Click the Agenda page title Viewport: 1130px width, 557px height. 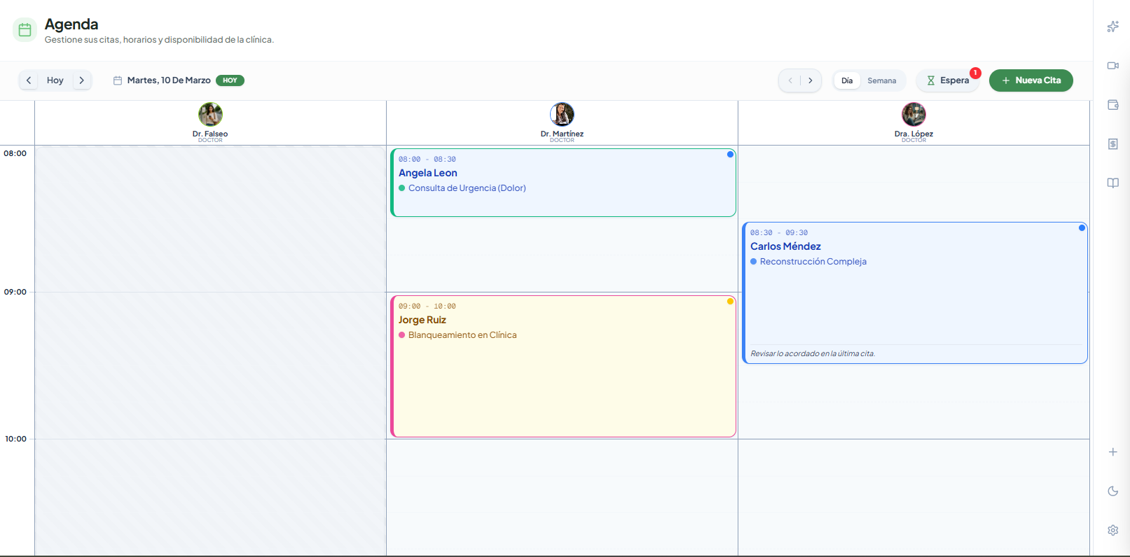coord(71,24)
